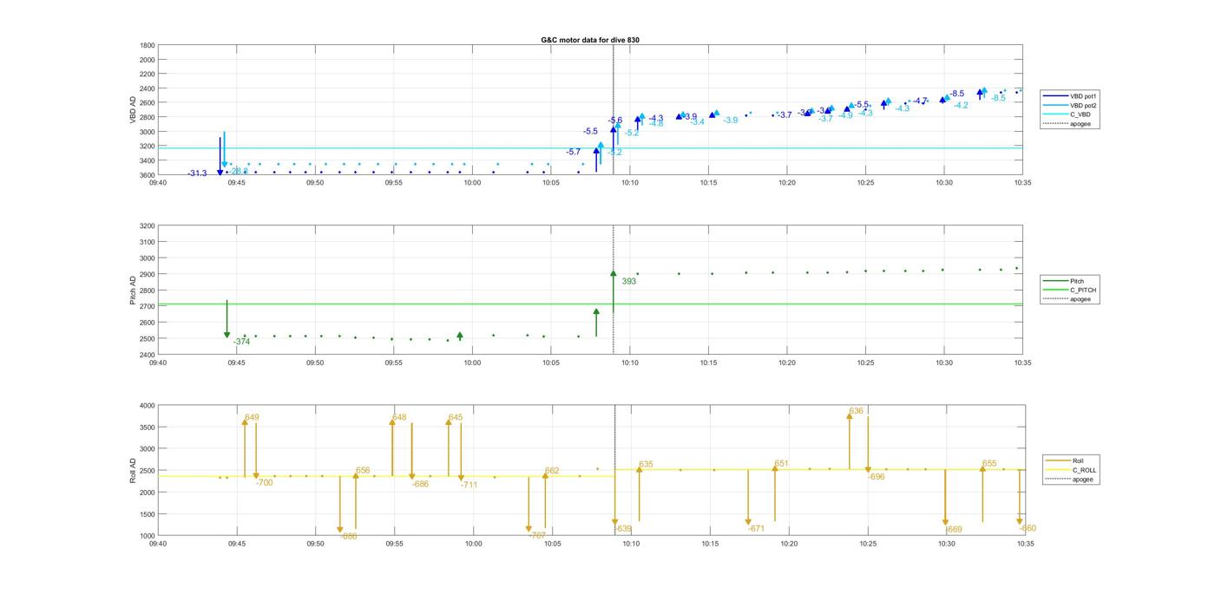The width and height of the screenshot is (1215, 601).
Task: Click the '649' roll data label
Action: pyautogui.click(x=252, y=417)
